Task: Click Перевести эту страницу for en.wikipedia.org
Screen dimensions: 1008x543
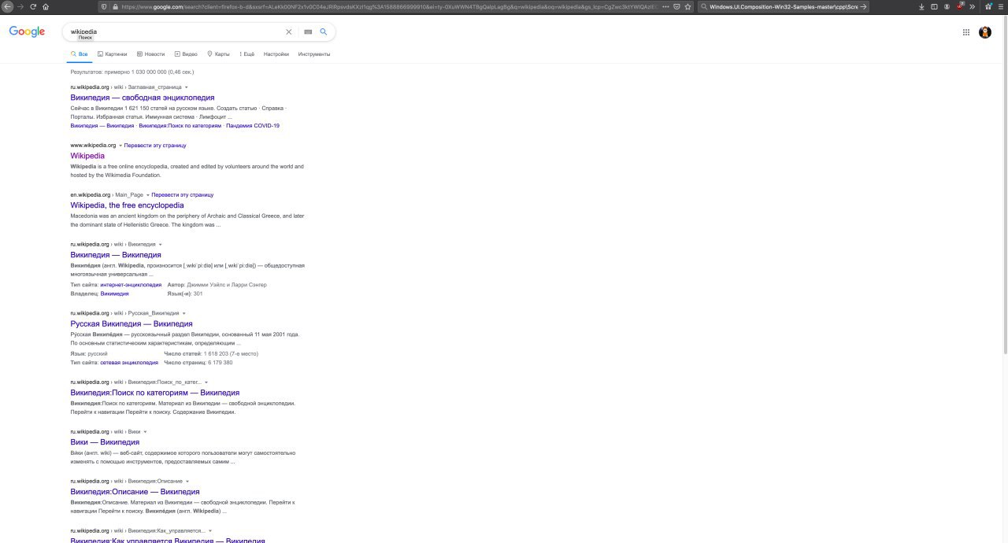Action: tap(183, 195)
